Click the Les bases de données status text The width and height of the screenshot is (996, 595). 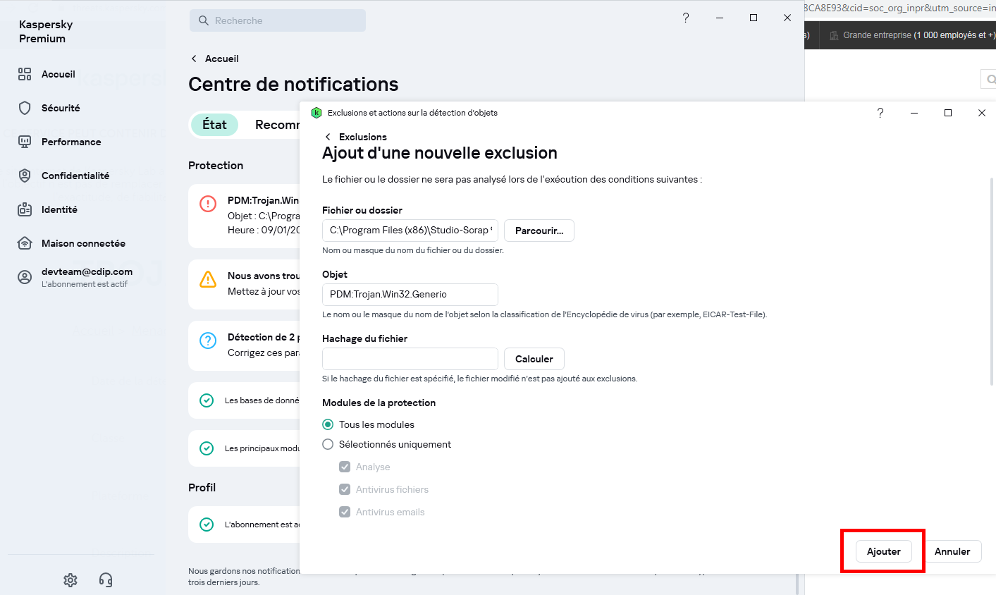click(262, 400)
